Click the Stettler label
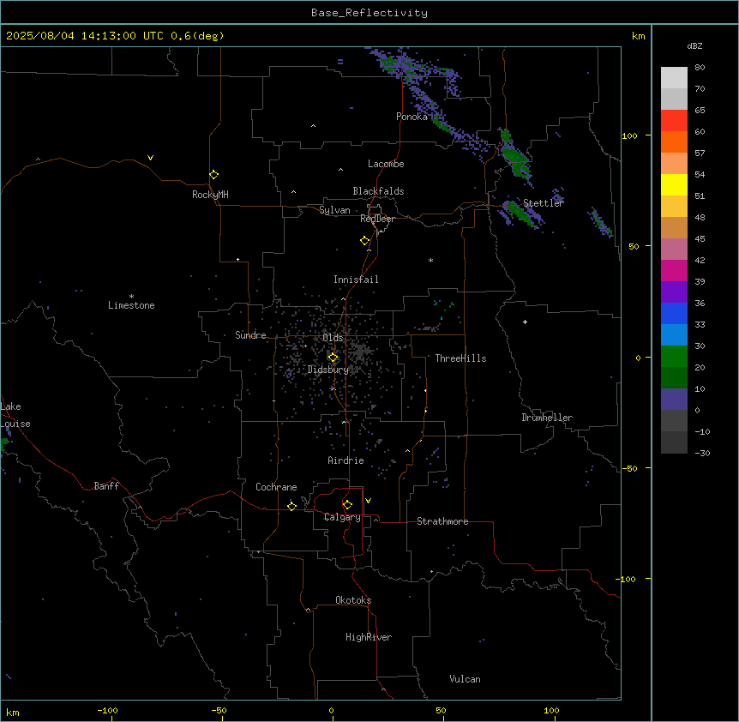The width and height of the screenshot is (739, 722). [544, 203]
